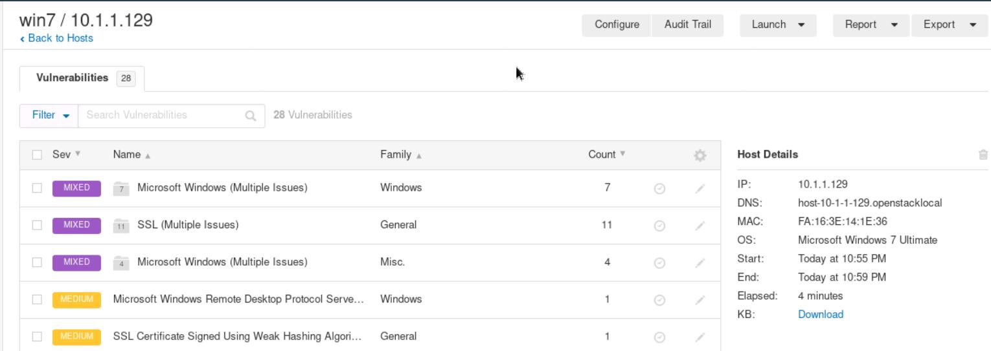Click the circled check icon on the Misc. family row
Image resolution: width=991 pixels, height=351 pixels.
659,263
